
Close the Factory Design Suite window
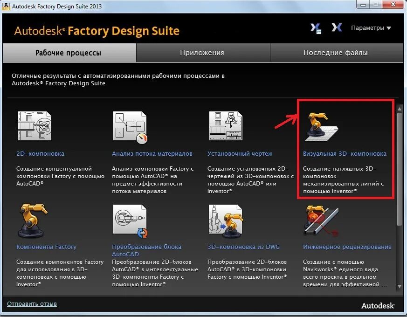click(x=393, y=4)
